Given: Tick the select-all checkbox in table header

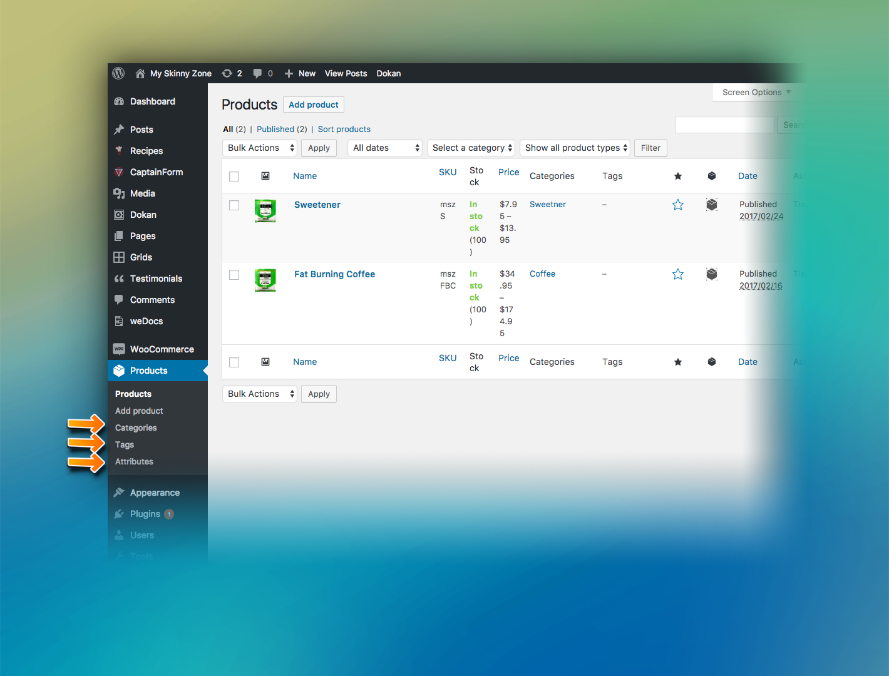Looking at the screenshot, I should pyautogui.click(x=234, y=177).
